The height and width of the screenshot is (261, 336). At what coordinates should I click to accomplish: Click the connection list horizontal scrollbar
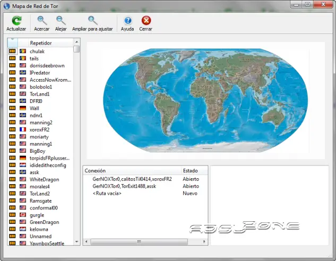(x=138, y=241)
